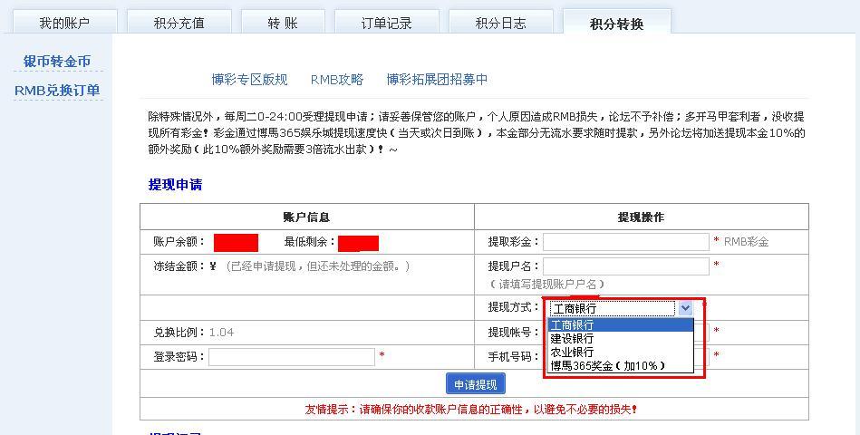Click the 提现操作 table header
Viewport: 860px width, 435px height.
pos(641,217)
